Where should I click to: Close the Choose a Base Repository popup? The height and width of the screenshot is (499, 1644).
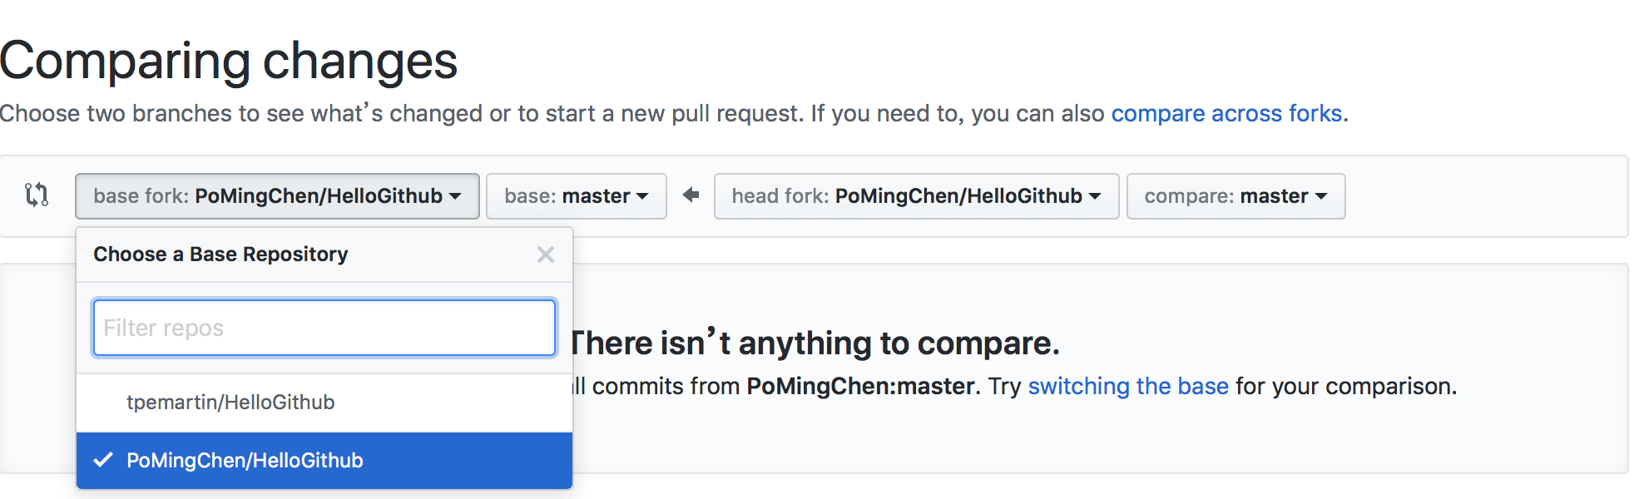(x=545, y=254)
